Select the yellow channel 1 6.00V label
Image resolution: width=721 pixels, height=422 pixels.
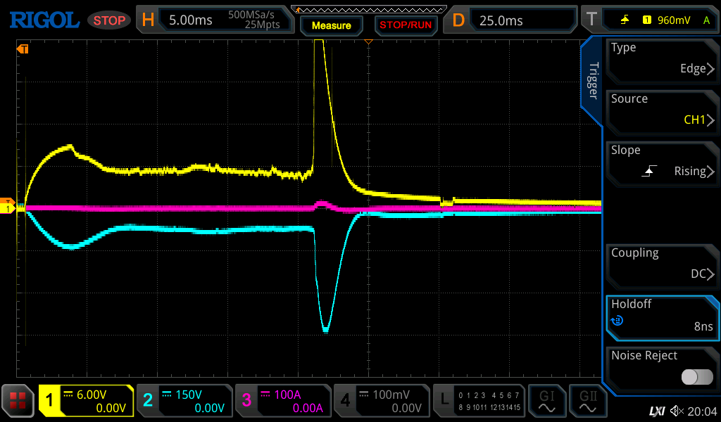pyautogui.click(x=86, y=401)
